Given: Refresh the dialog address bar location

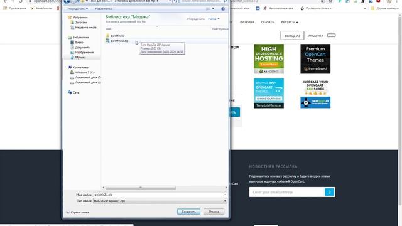Looking at the screenshot, I should (x=175, y=1).
